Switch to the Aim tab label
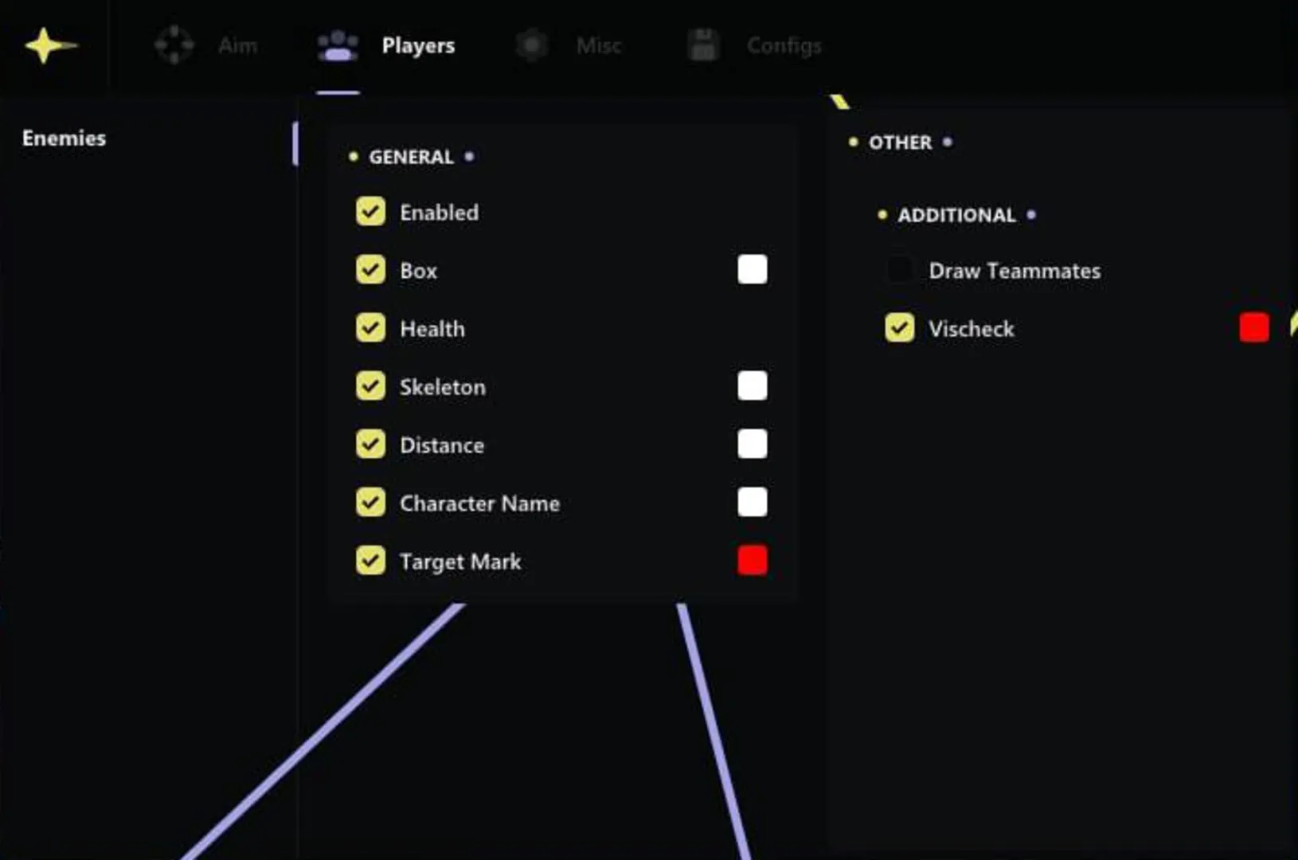The width and height of the screenshot is (1298, 860). point(237,45)
